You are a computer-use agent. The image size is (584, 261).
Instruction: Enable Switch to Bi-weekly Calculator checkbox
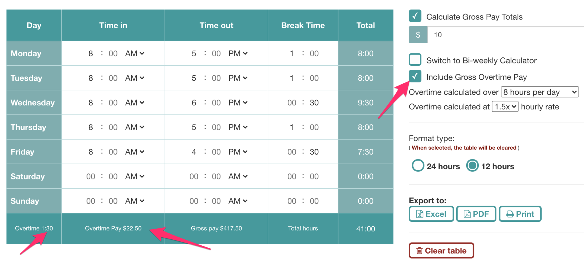pyautogui.click(x=415, y=60)
